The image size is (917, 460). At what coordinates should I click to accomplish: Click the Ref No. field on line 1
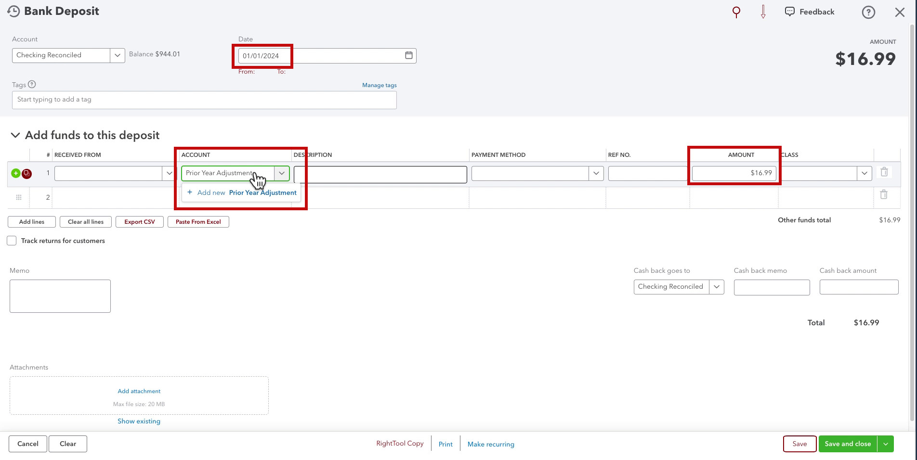[648, 173]
